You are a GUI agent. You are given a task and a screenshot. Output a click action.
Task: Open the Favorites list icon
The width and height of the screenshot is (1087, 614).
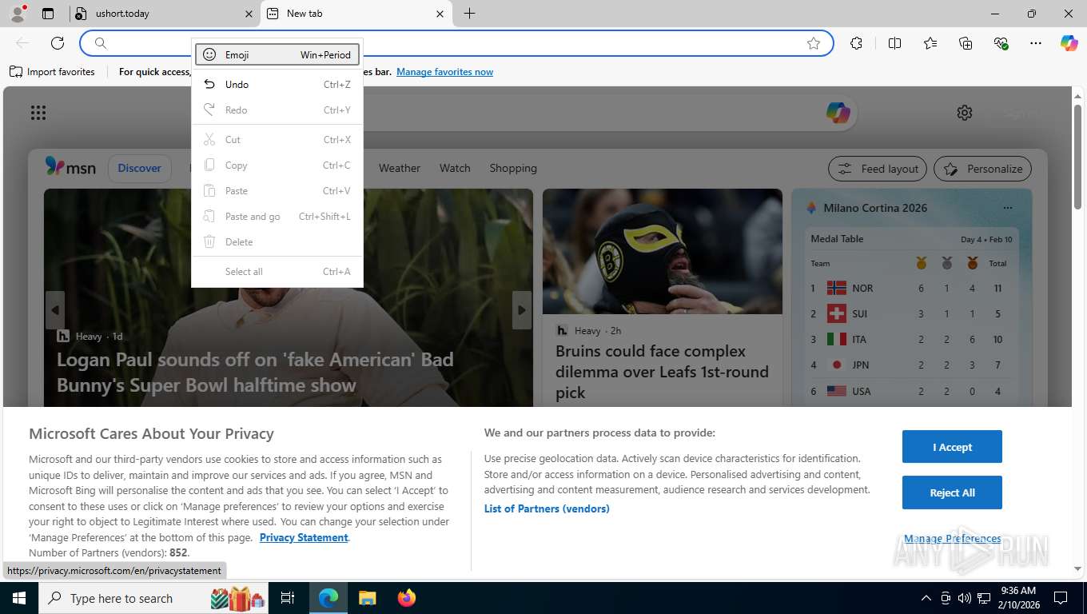point(930,43)
